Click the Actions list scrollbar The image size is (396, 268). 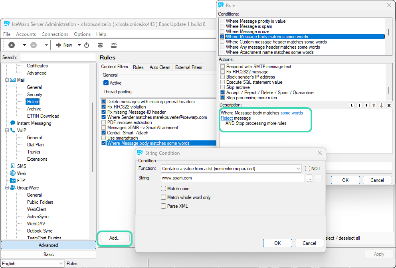(389, 90)
